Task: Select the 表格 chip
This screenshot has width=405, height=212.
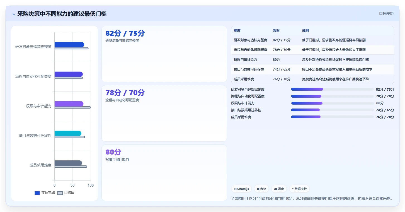Action: [x=261, y=189]
